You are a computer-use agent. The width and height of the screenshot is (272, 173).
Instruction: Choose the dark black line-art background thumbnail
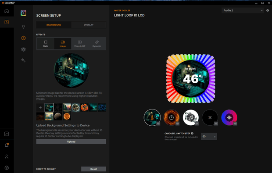click(x=58, y=108)
